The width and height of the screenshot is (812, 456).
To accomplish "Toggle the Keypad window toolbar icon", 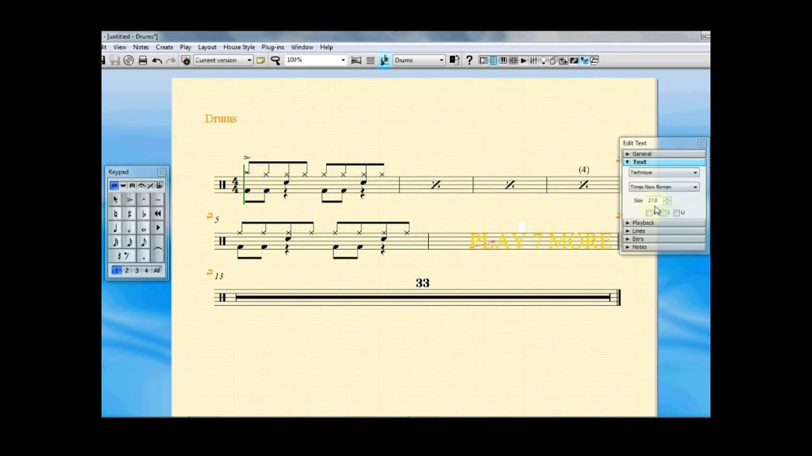I will coord(493,60).
